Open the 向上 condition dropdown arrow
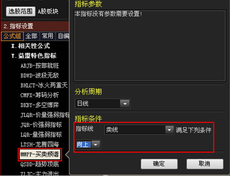This screenshot has width=230, height=176. pos(96,144)
